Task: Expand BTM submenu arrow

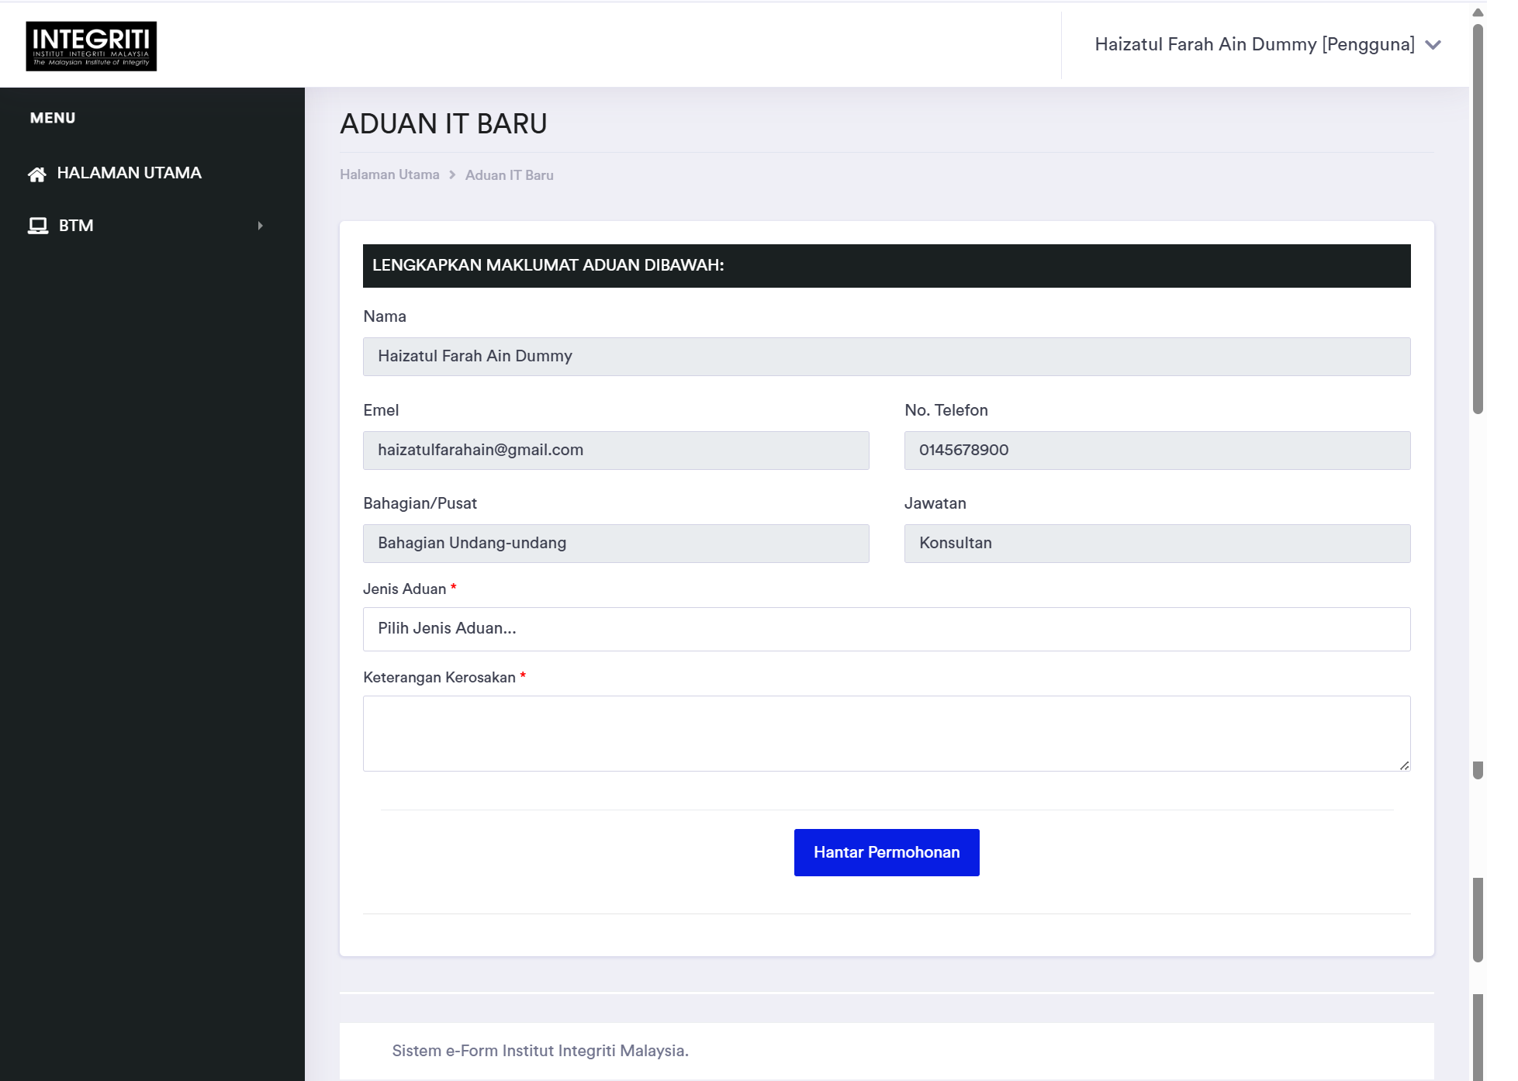Action: coord(260,226)
